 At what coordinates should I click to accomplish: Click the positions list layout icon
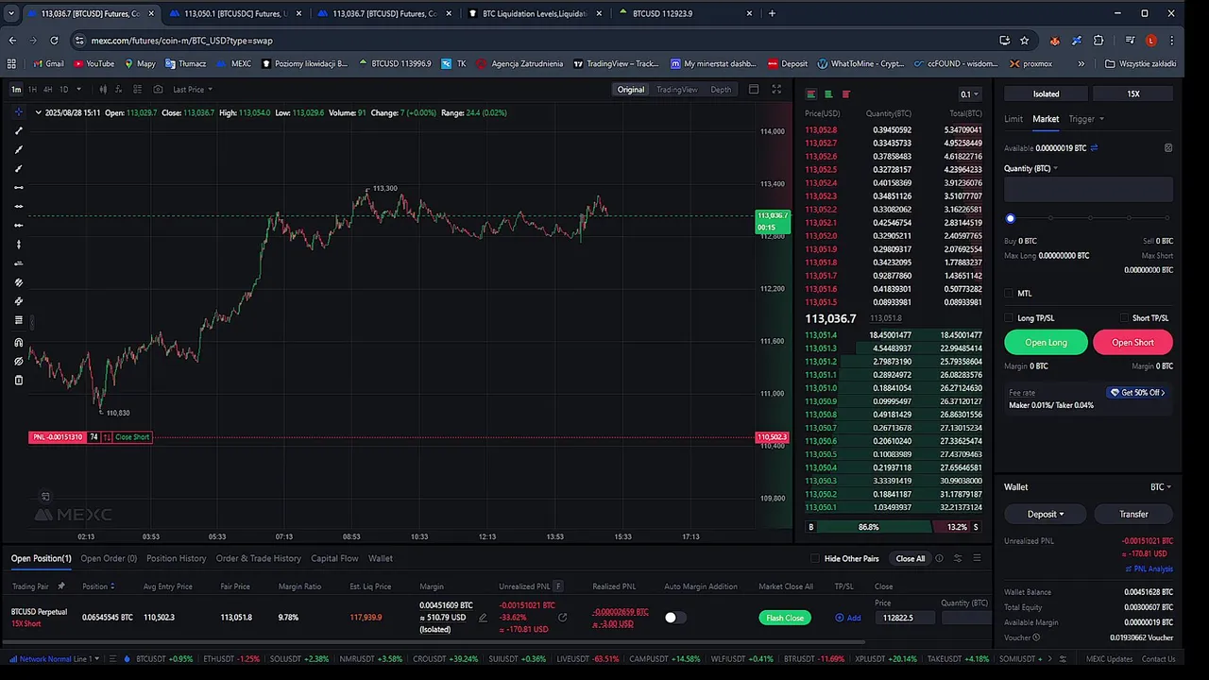click(978, 558)
